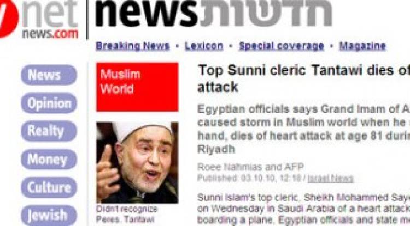
Task: Open the Jewish section button
Action: (x=49, y=215)
